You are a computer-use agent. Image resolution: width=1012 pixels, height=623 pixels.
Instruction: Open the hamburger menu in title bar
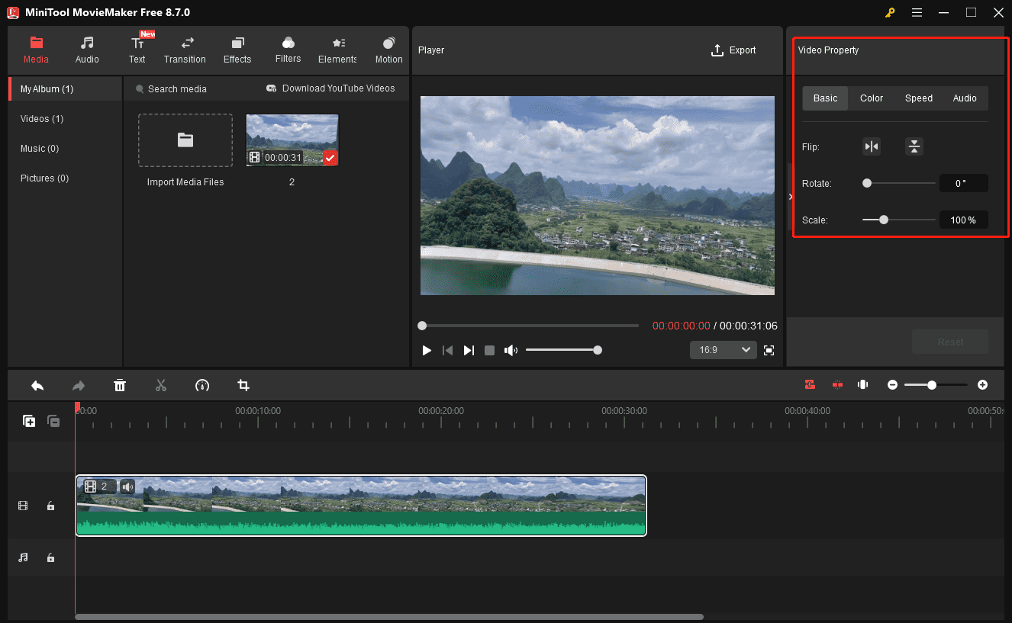pyautogui.click(x=917, y=12)
